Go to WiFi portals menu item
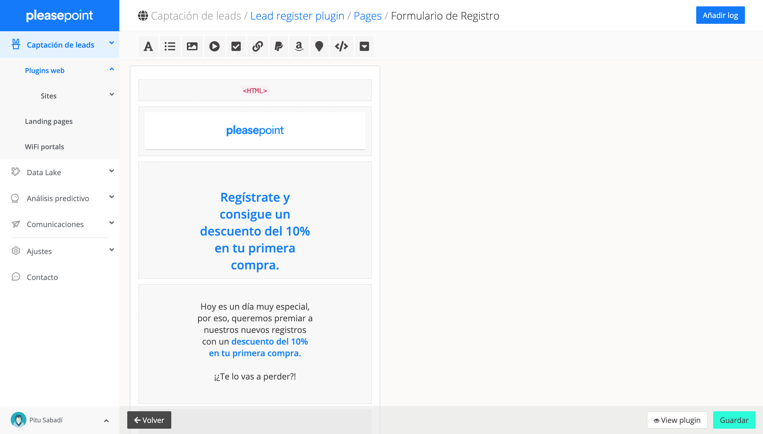This screenshot has width=763, height=434. coord(45,147)
